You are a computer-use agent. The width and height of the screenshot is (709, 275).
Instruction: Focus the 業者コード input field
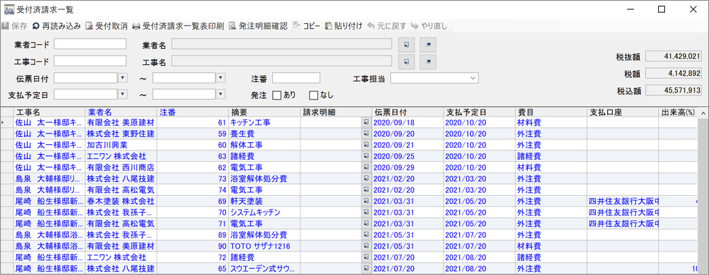pos(90,44)
